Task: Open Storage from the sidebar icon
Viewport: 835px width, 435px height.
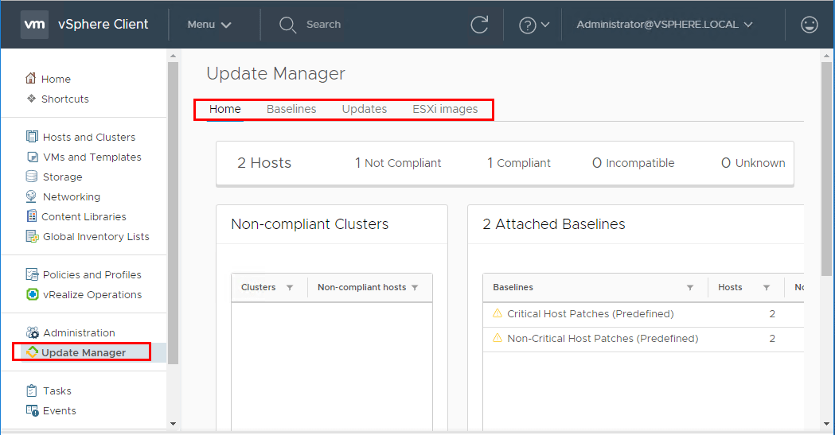Action: pyautogui.click(x=32, y=177)
